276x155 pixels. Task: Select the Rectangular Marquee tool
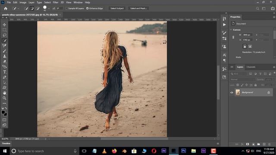pyautogui.click(x=4, y=30)
